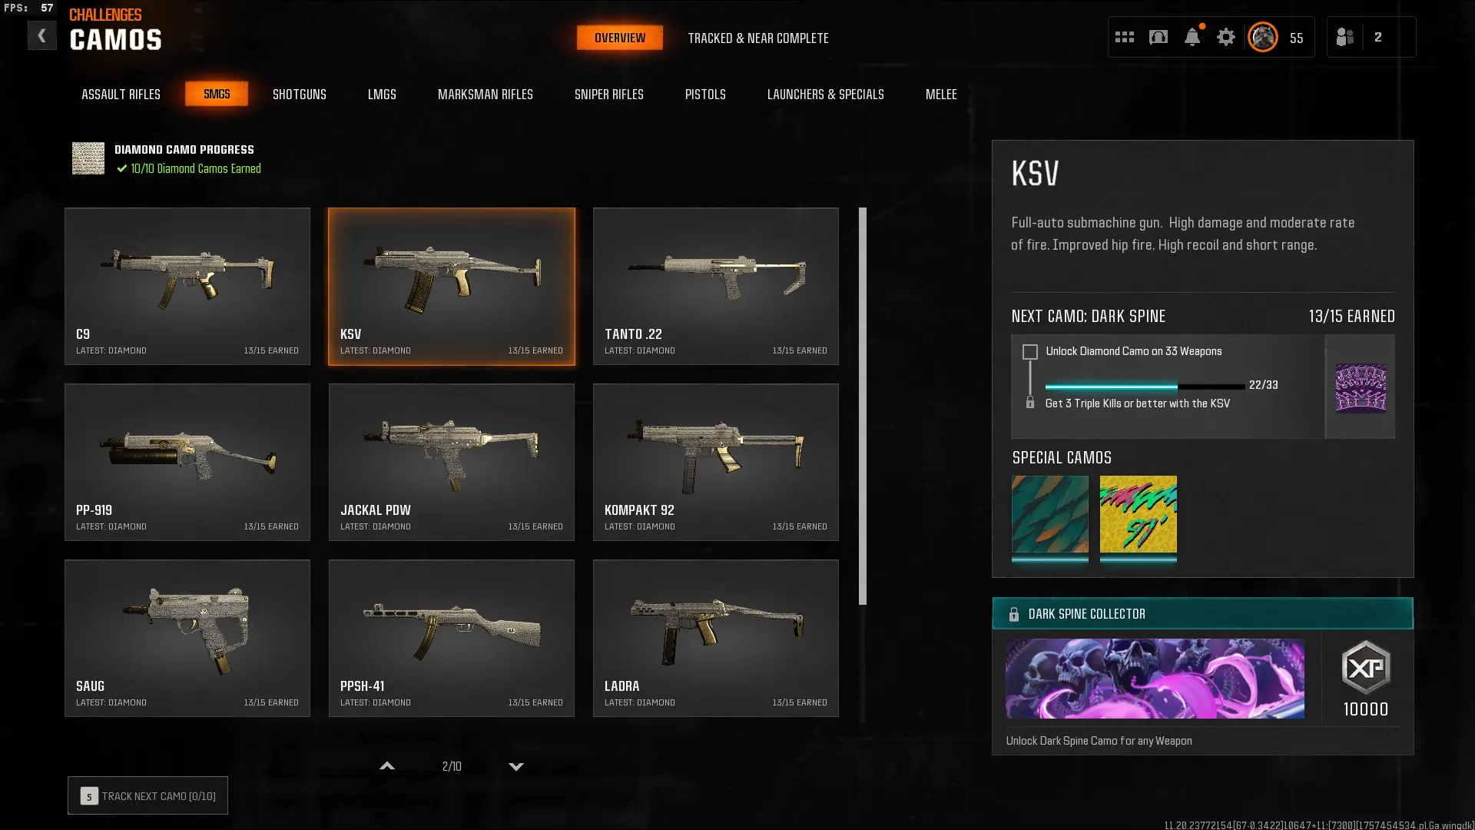Screen dimensions: 1475x830
Task: Go to previous page with up chevron
Action: (x=387, y=766)
